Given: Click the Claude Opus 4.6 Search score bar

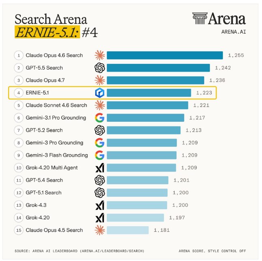Looking at the screenshot, I should pos(165,55).
